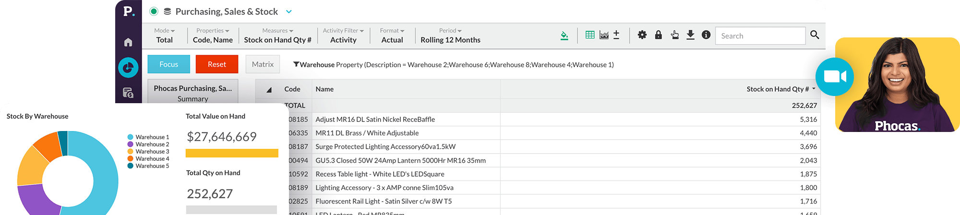Image resolution: width=960 pixels, height=215 pixels.
Task: Click the paint bucket highlight icon
Action: (564, 36)
